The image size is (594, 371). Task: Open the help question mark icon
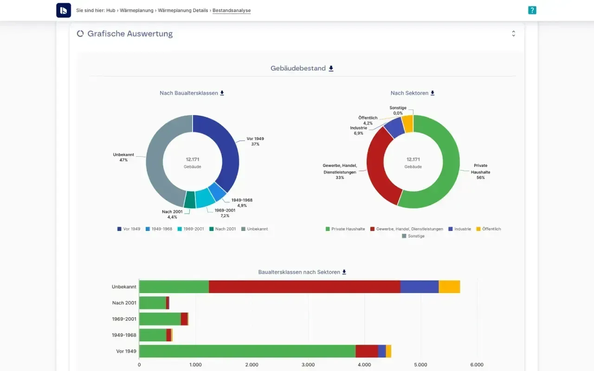tap(532, 10)
